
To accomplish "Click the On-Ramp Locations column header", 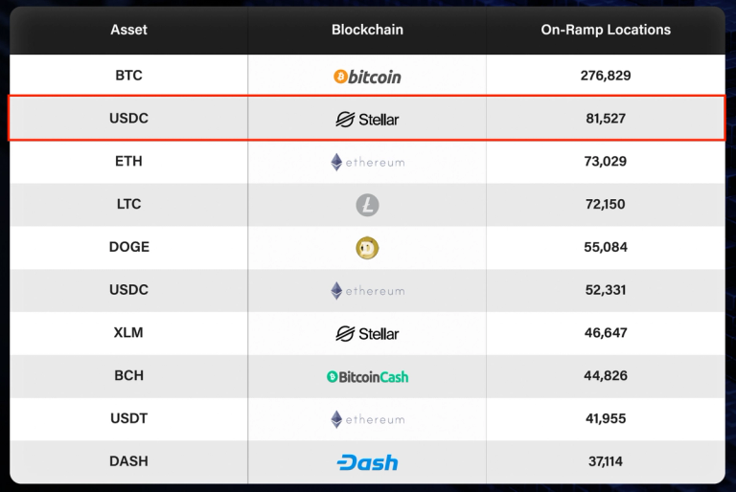I will 606,30.
